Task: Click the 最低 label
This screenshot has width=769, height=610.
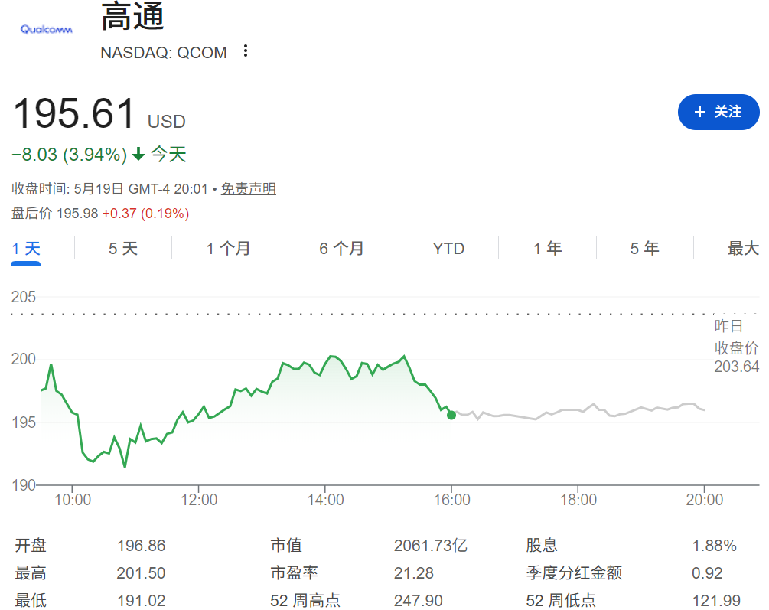Action: click(31, 601)
